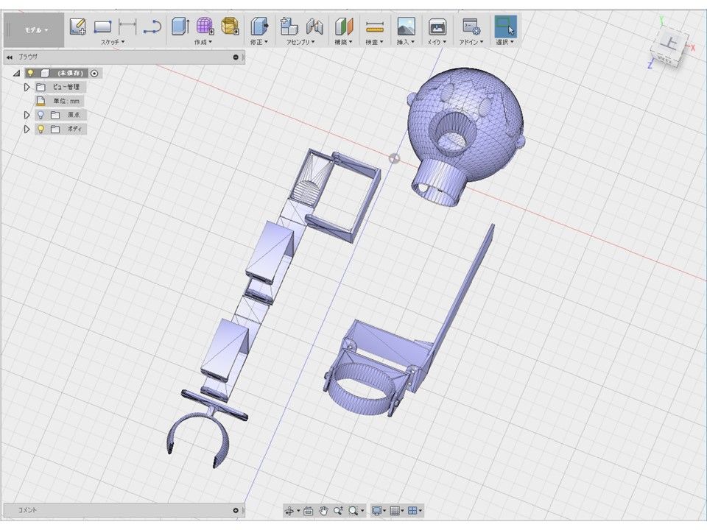The image size is (707, 530).
Task: Toggle visibility lightbulb of 原点 folder
Action: [41, 115]
